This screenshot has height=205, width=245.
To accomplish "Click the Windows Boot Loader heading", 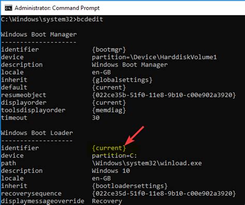I will pyautogui.click(x=37, y=133).
